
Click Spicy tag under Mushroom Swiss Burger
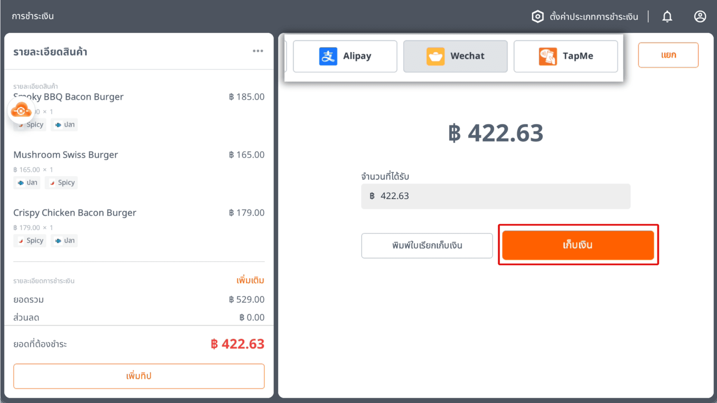61,182
